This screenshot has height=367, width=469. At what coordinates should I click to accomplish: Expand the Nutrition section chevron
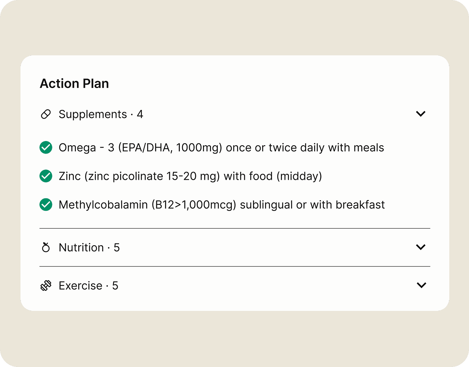(x=421, y=247)
